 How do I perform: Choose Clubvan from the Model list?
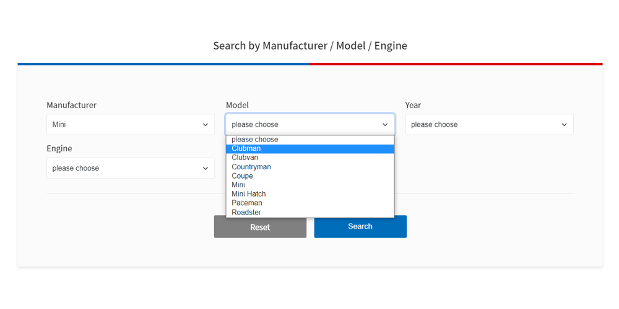(x=310, y=158)
